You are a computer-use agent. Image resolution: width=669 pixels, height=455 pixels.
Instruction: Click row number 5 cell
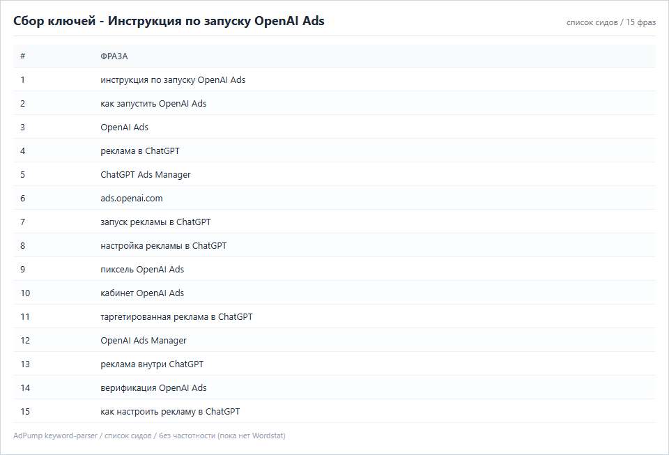pyautogui.click(x=22, y=174)
